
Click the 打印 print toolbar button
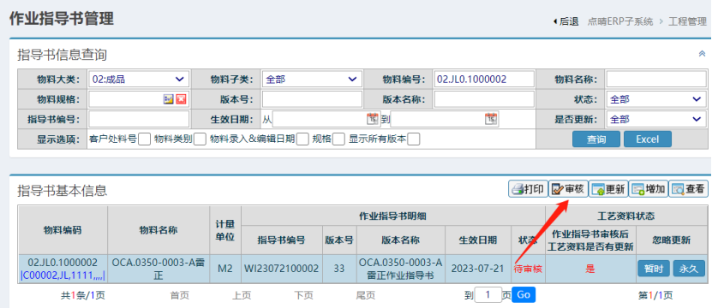[x=528, y=189]
